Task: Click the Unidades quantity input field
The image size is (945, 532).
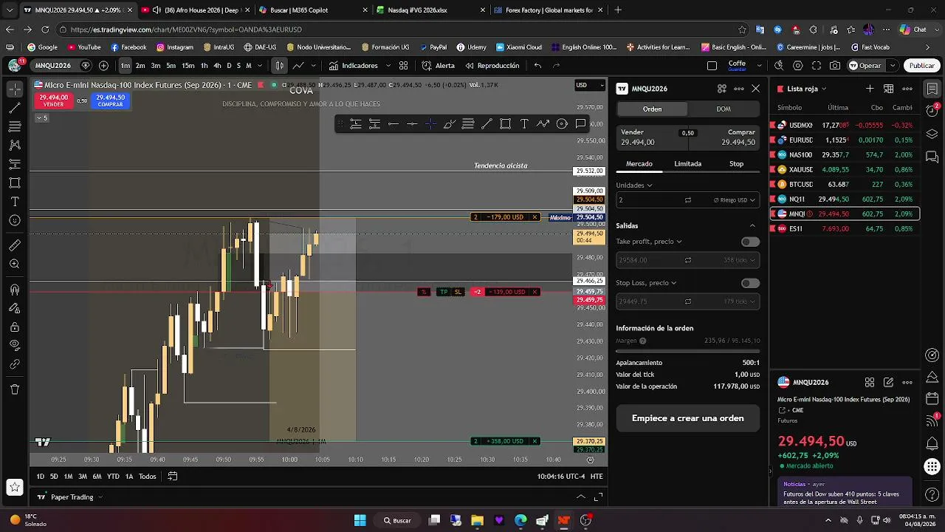Action: coord(653,200)
